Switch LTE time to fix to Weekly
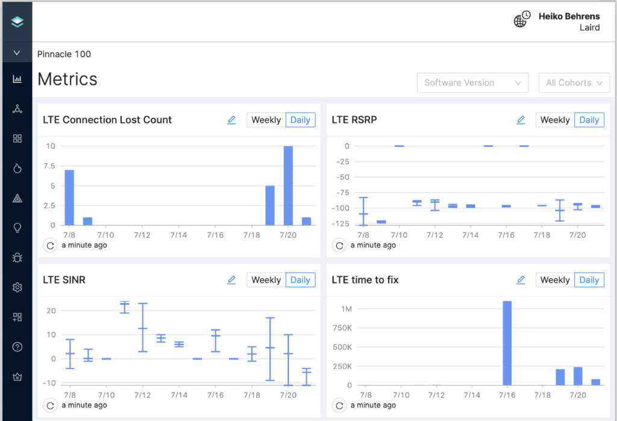Image resolution: width=617 pixels, height=421 pixels. (x=555, y=280)
